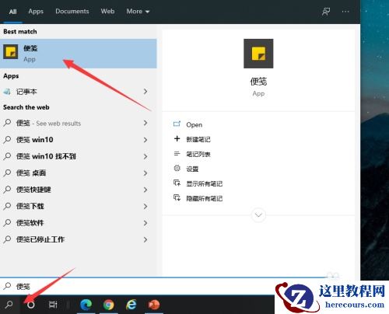Screen dimensions: 389x314
Task: Select the 记事本 app name
Action: coord(26,92)
